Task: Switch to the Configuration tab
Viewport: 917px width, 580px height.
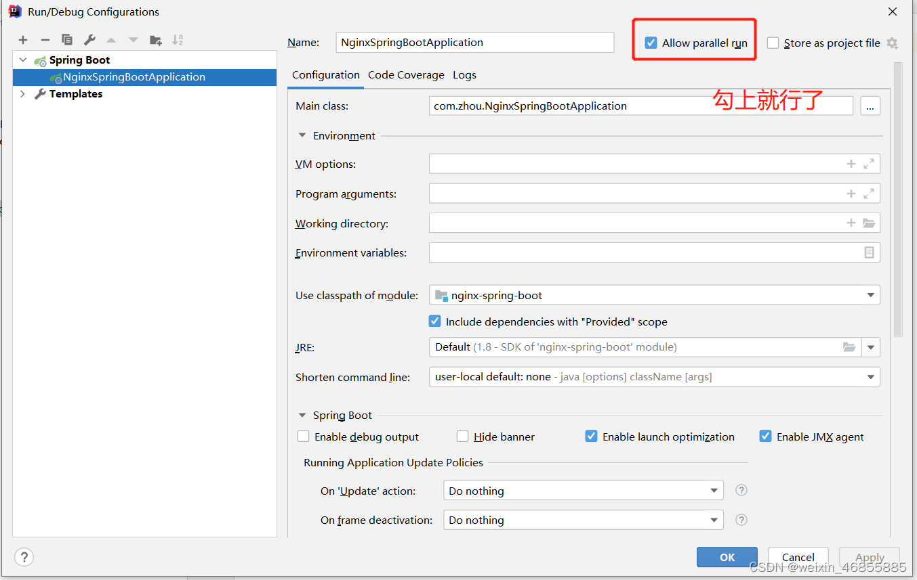Action: pos(326,75)
